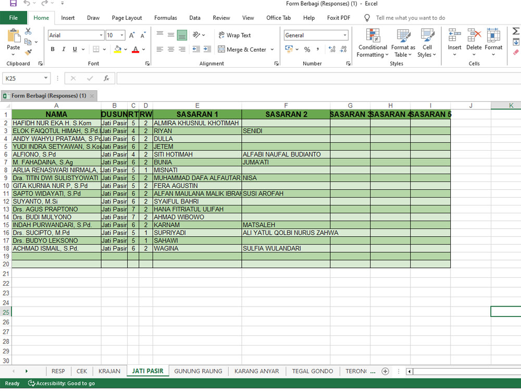This screenshot has width=521, height=391.
Task: Increase font size with the larger A icon
Action: coord(132,35)
